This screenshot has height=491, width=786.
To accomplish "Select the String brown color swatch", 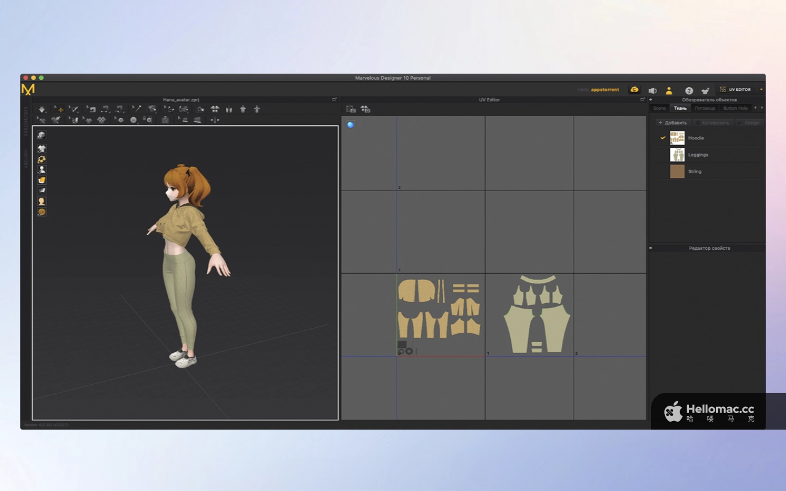I will click(677, 171).
